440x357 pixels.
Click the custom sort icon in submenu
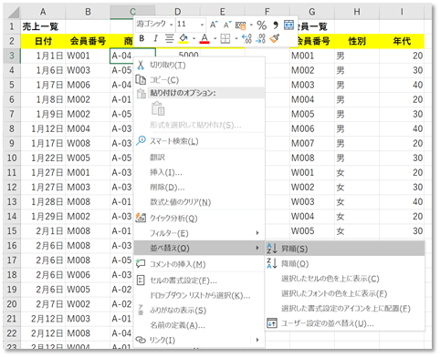click(x=272, y=323)
